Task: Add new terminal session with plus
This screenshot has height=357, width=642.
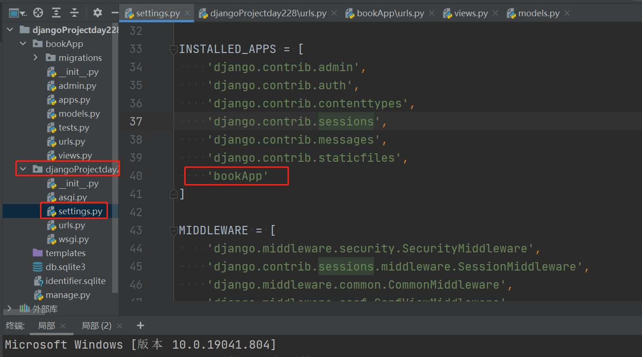Action: tap(140, 326)
